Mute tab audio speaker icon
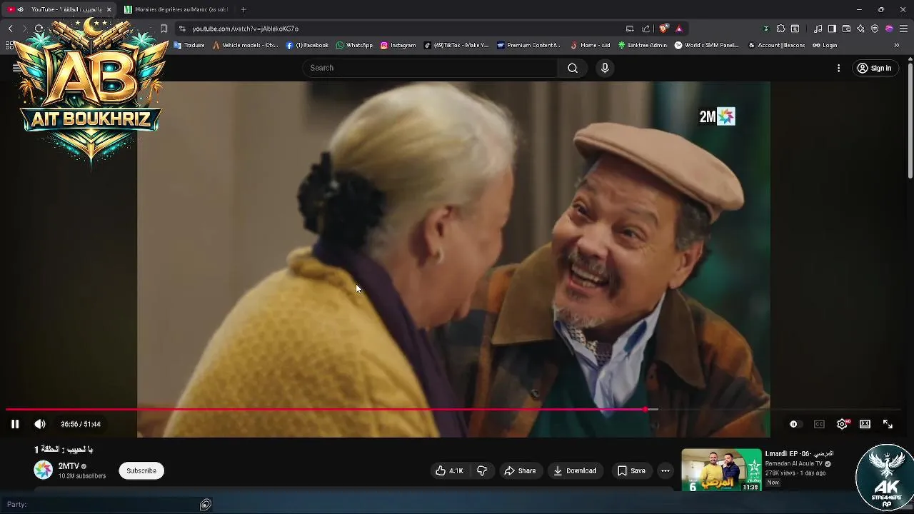The height and width of the screenshot is (514, 914). pyautogui.click(x=20, y=9)
